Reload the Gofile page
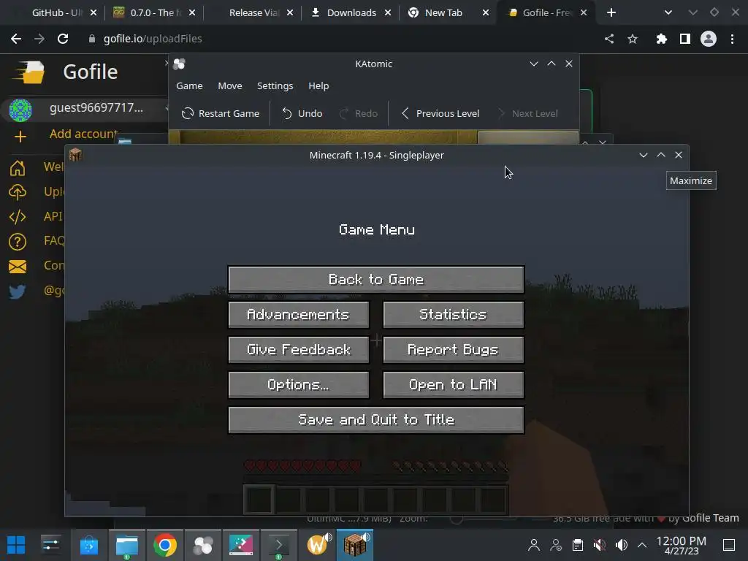This screenshot has width=748, height=561. pos(63,39)
